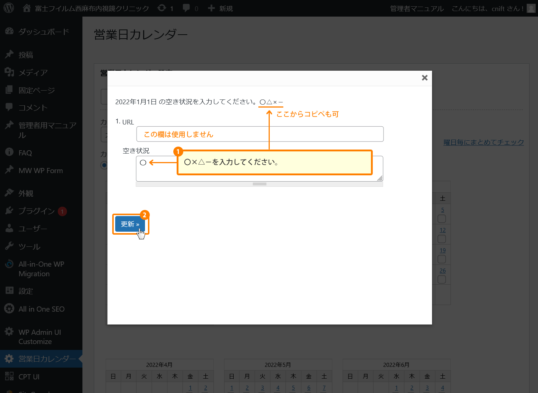Screen dimensions: 538x393
Task: Click the 2022年5月 calendar header
Action: pyautogui.click(x=278, y=365)
